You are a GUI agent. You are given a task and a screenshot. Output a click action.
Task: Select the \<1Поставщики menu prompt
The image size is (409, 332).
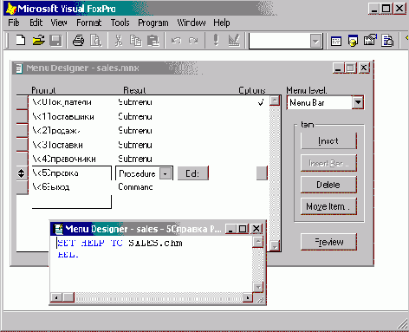[x=63, y=117]
